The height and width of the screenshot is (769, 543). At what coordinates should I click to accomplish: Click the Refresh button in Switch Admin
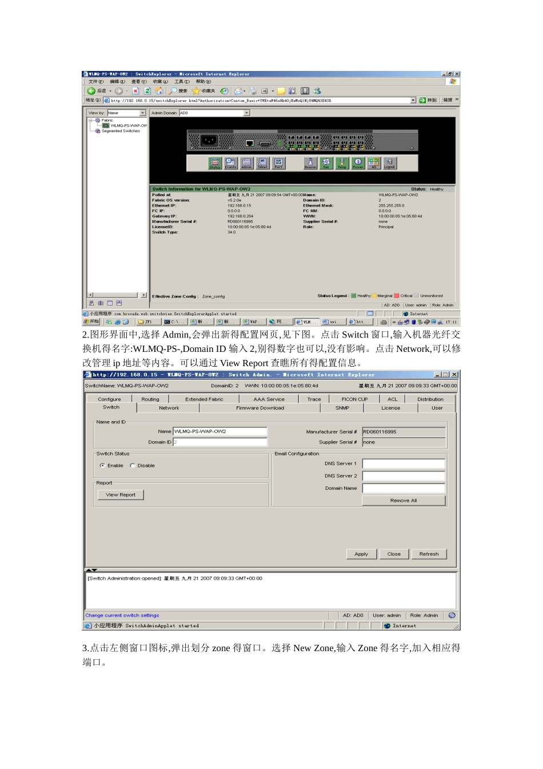click(429, 554)
